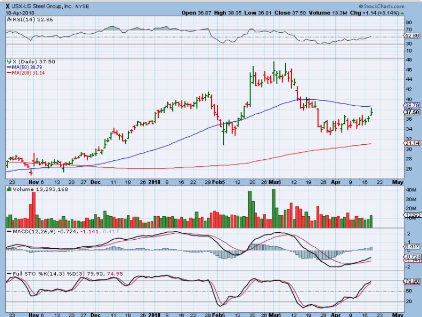Click the X (Daily) 37.50 legend
422x317 pixels.
34,62
